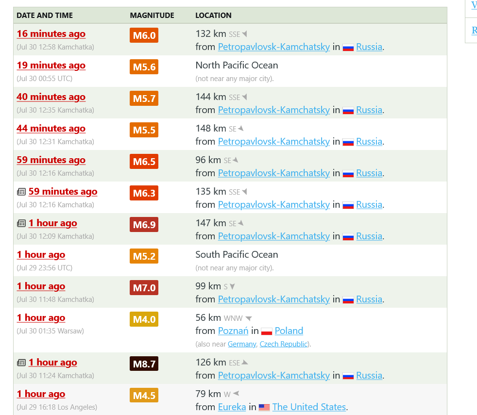Click the M5.6 magnitude badge
477x415 pixels.
coord(144,67)
